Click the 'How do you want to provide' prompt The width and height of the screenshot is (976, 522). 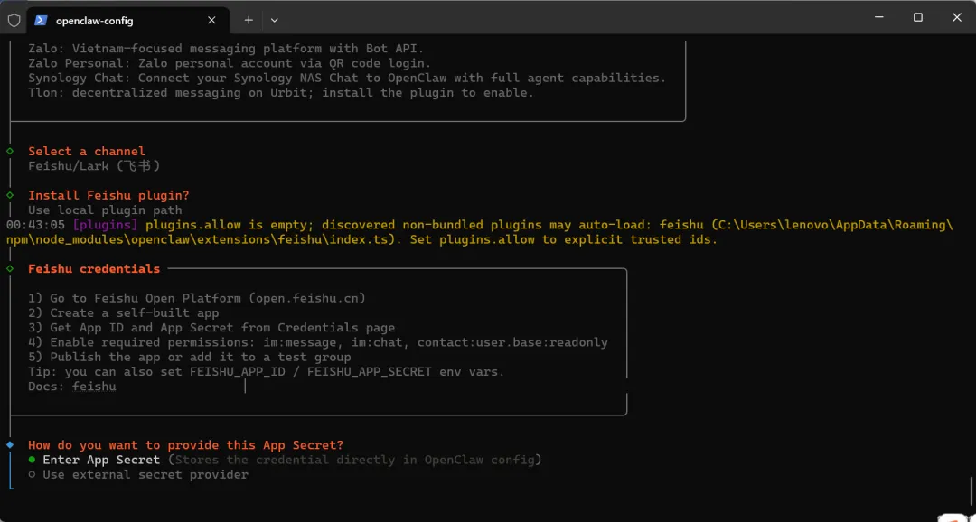[x=185, y=445]
